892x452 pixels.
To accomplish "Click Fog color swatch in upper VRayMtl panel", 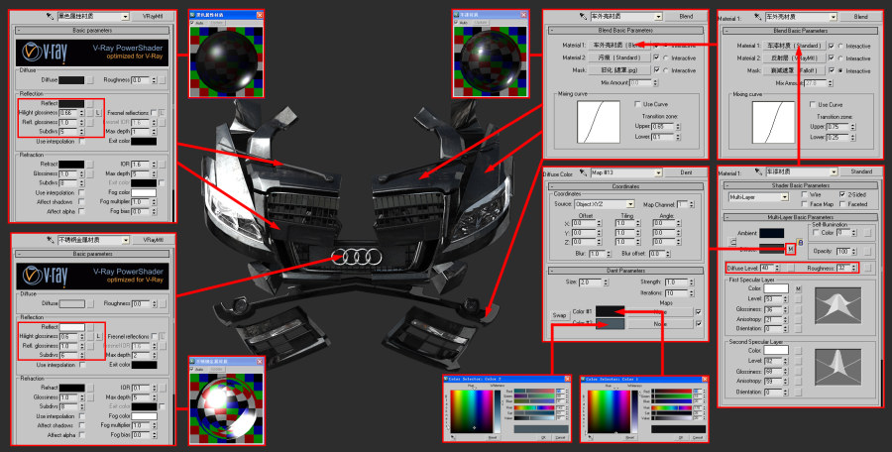I will point(144,193).
